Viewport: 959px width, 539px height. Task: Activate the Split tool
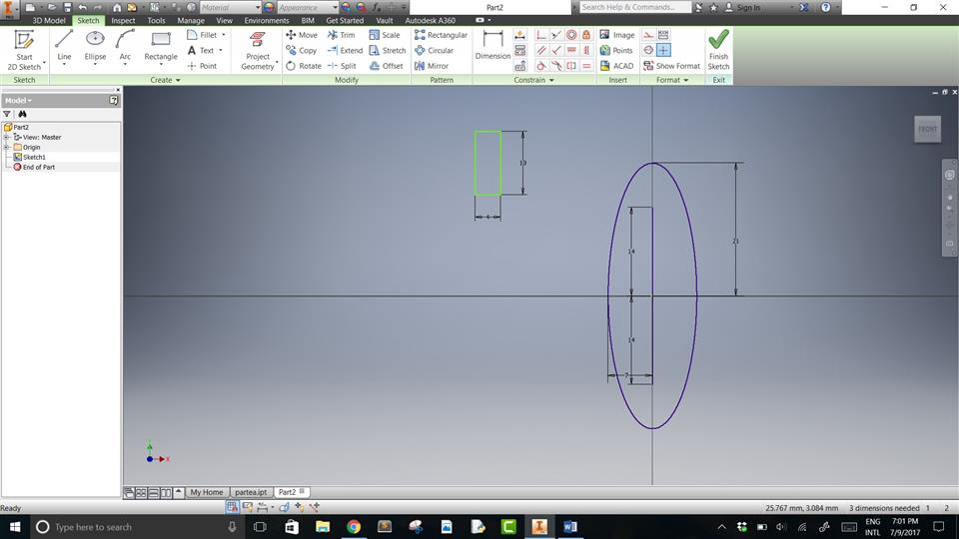[x=342, y=66]
